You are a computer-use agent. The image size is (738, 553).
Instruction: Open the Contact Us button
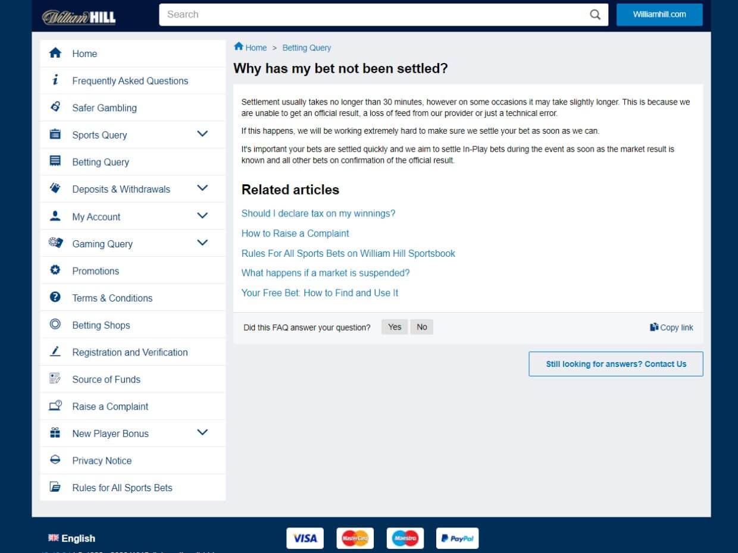(x=615, y=363)
